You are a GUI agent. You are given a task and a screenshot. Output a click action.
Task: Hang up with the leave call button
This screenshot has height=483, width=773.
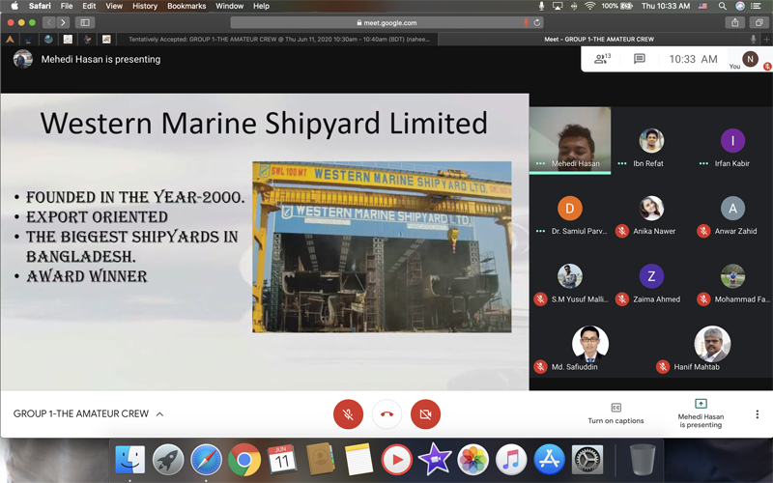(387, 414)
